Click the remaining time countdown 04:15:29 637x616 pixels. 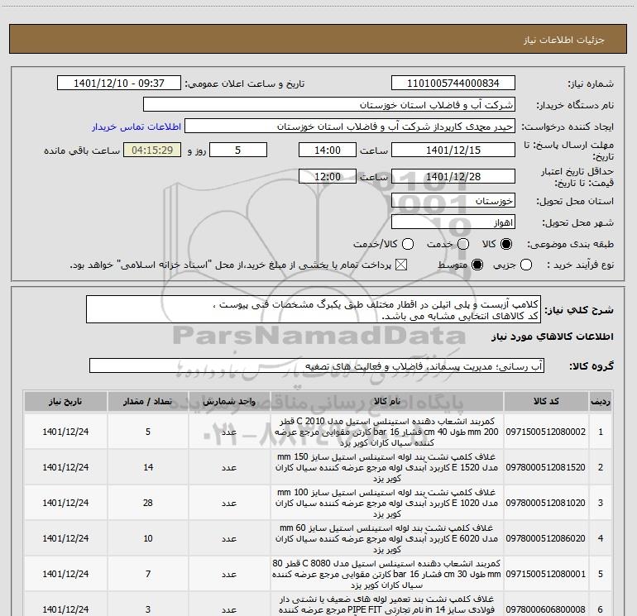(152, 150)
